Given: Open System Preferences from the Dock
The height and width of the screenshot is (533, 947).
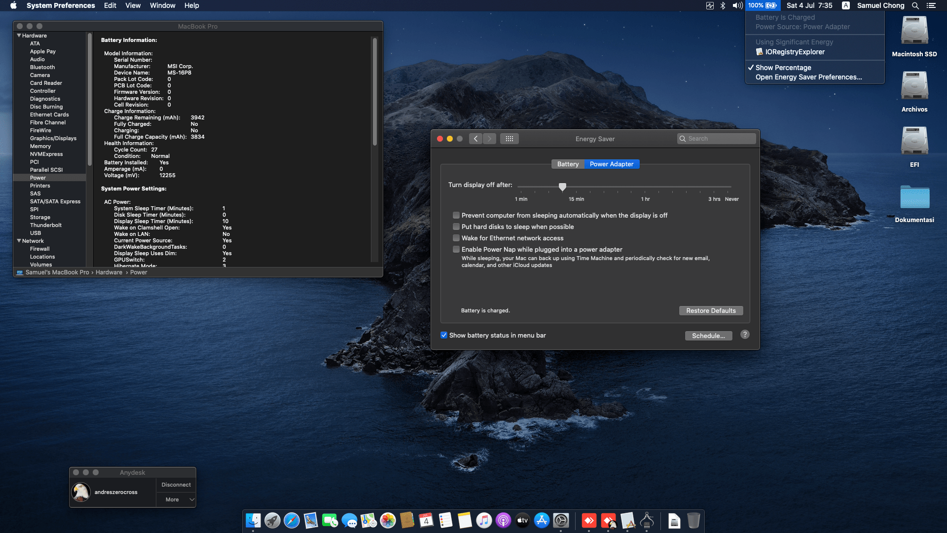Looking at the screenshot, I should (561, 521).
